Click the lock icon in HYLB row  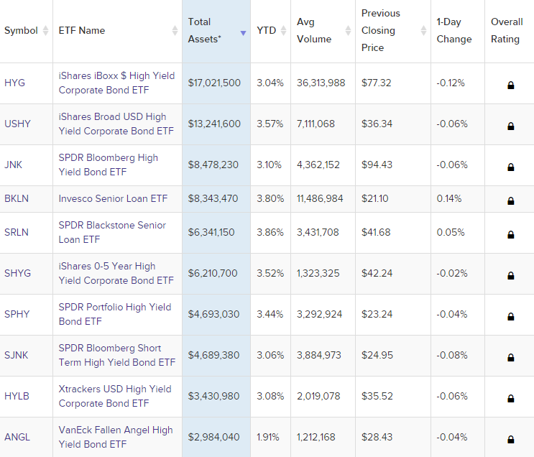click(x=510, y=398)
